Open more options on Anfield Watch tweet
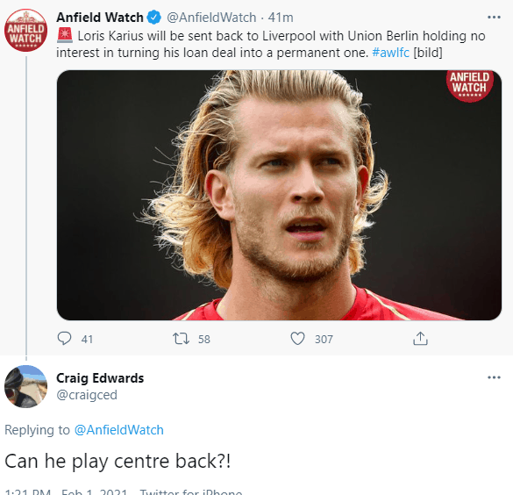Screen dimensions: 513x495 (x=494, y=17)
